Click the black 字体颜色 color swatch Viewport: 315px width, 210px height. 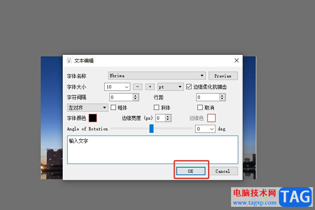point(93,118)
